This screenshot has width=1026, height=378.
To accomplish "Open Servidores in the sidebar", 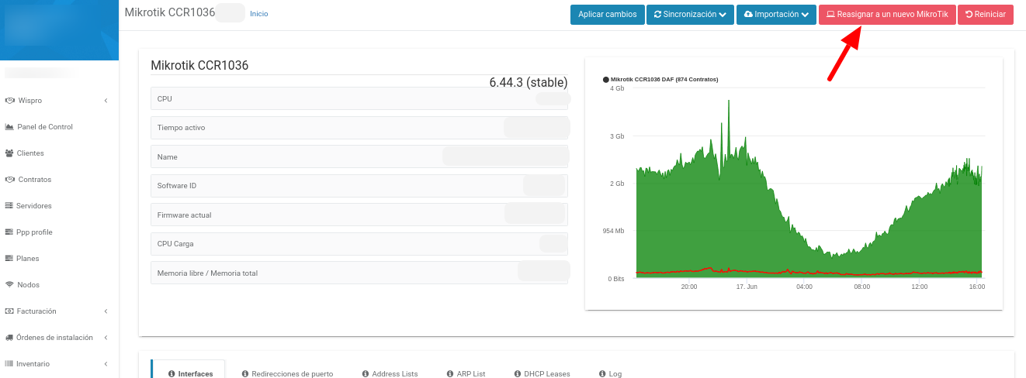I will click(34, 206).
